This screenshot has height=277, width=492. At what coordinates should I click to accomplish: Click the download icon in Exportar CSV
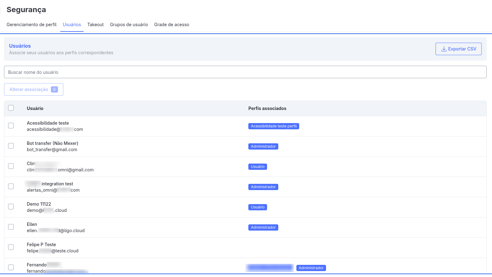click(444, 49)
